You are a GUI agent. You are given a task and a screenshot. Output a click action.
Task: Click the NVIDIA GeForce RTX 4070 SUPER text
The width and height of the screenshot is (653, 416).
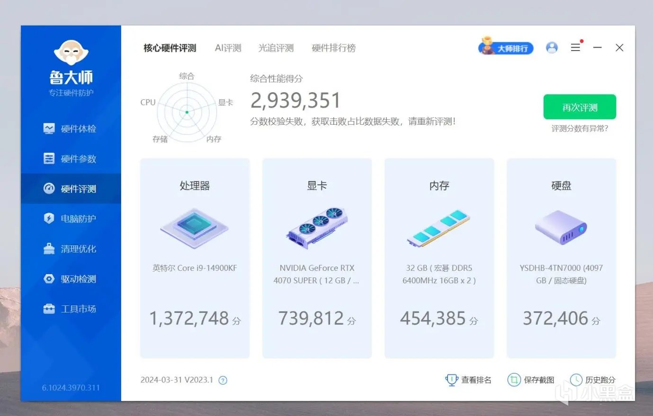317,274
